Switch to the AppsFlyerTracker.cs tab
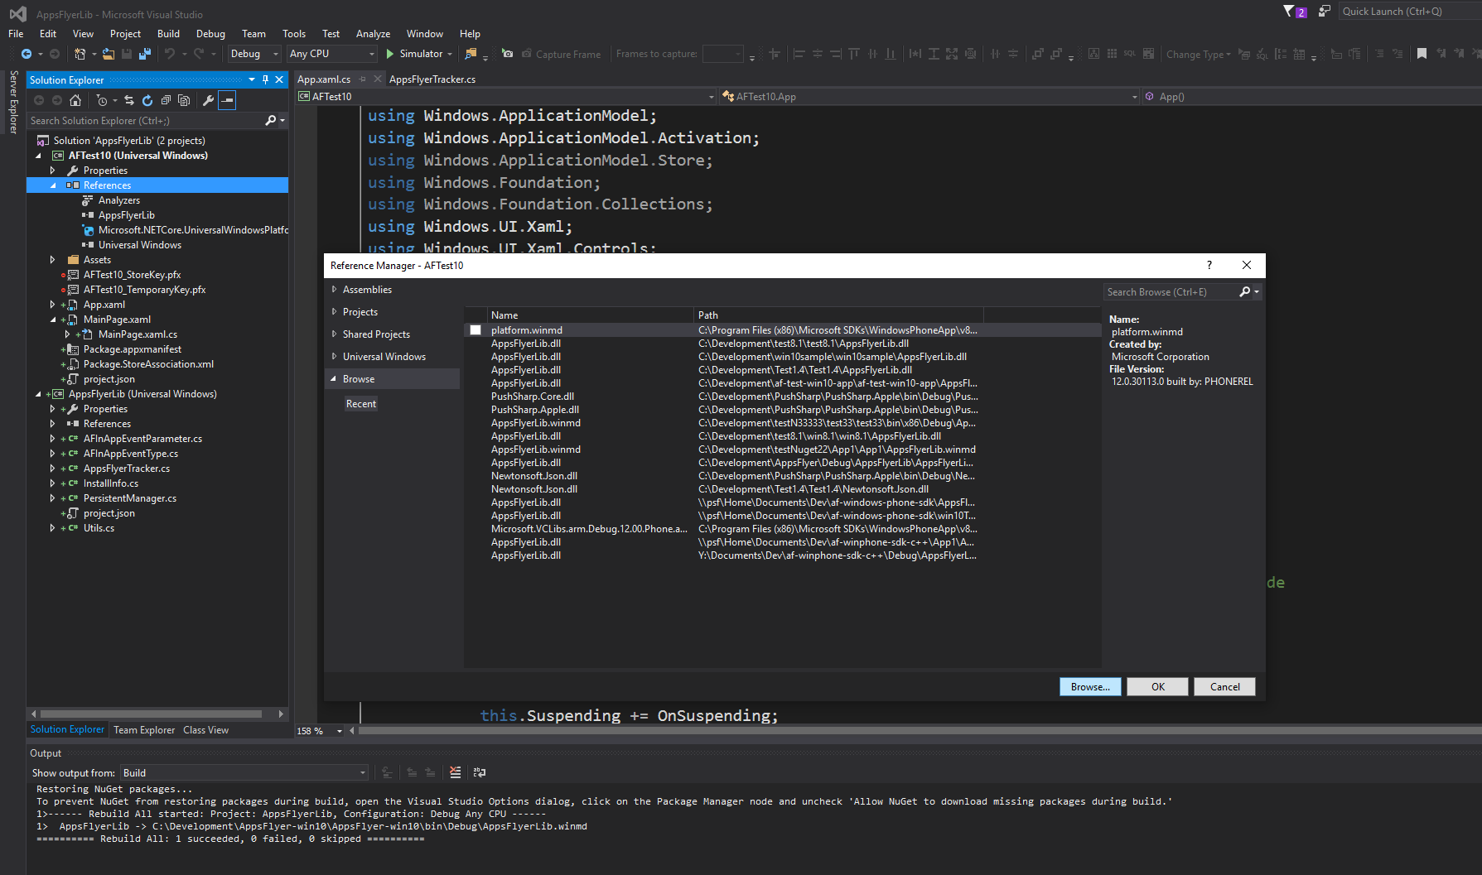The height and width of the screenshot is (875, 1482). [x=432, y=79]
